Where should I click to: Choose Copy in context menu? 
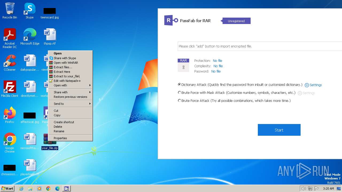(x=71, y=115)
